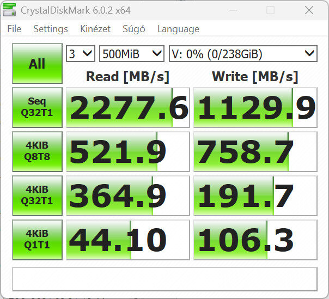The height and width of the screenshot is (299, 329).
Task: Click the Read [MB/s] column header
Action: 127,77
